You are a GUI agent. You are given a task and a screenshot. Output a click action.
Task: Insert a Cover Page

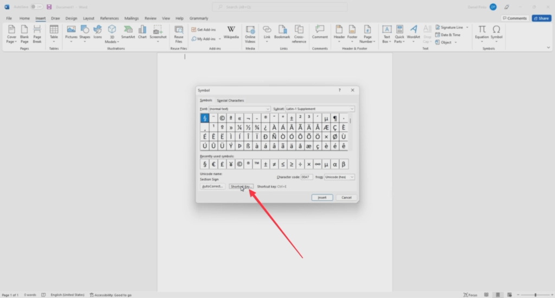coord(11,34)
